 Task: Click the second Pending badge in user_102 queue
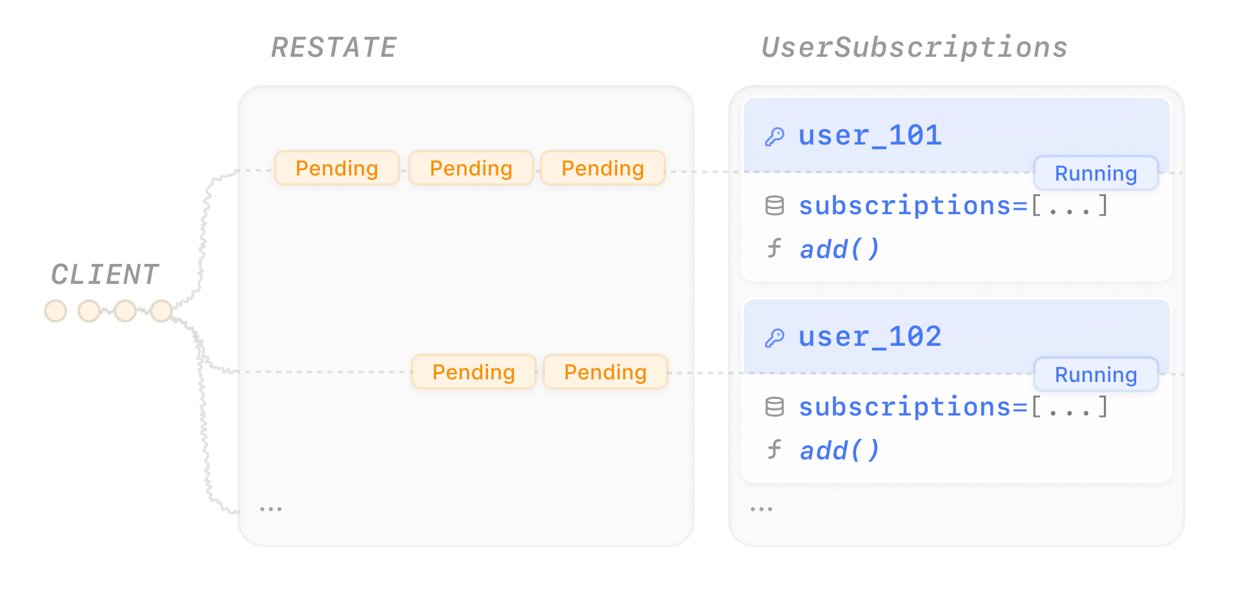(x=606, y=372)
